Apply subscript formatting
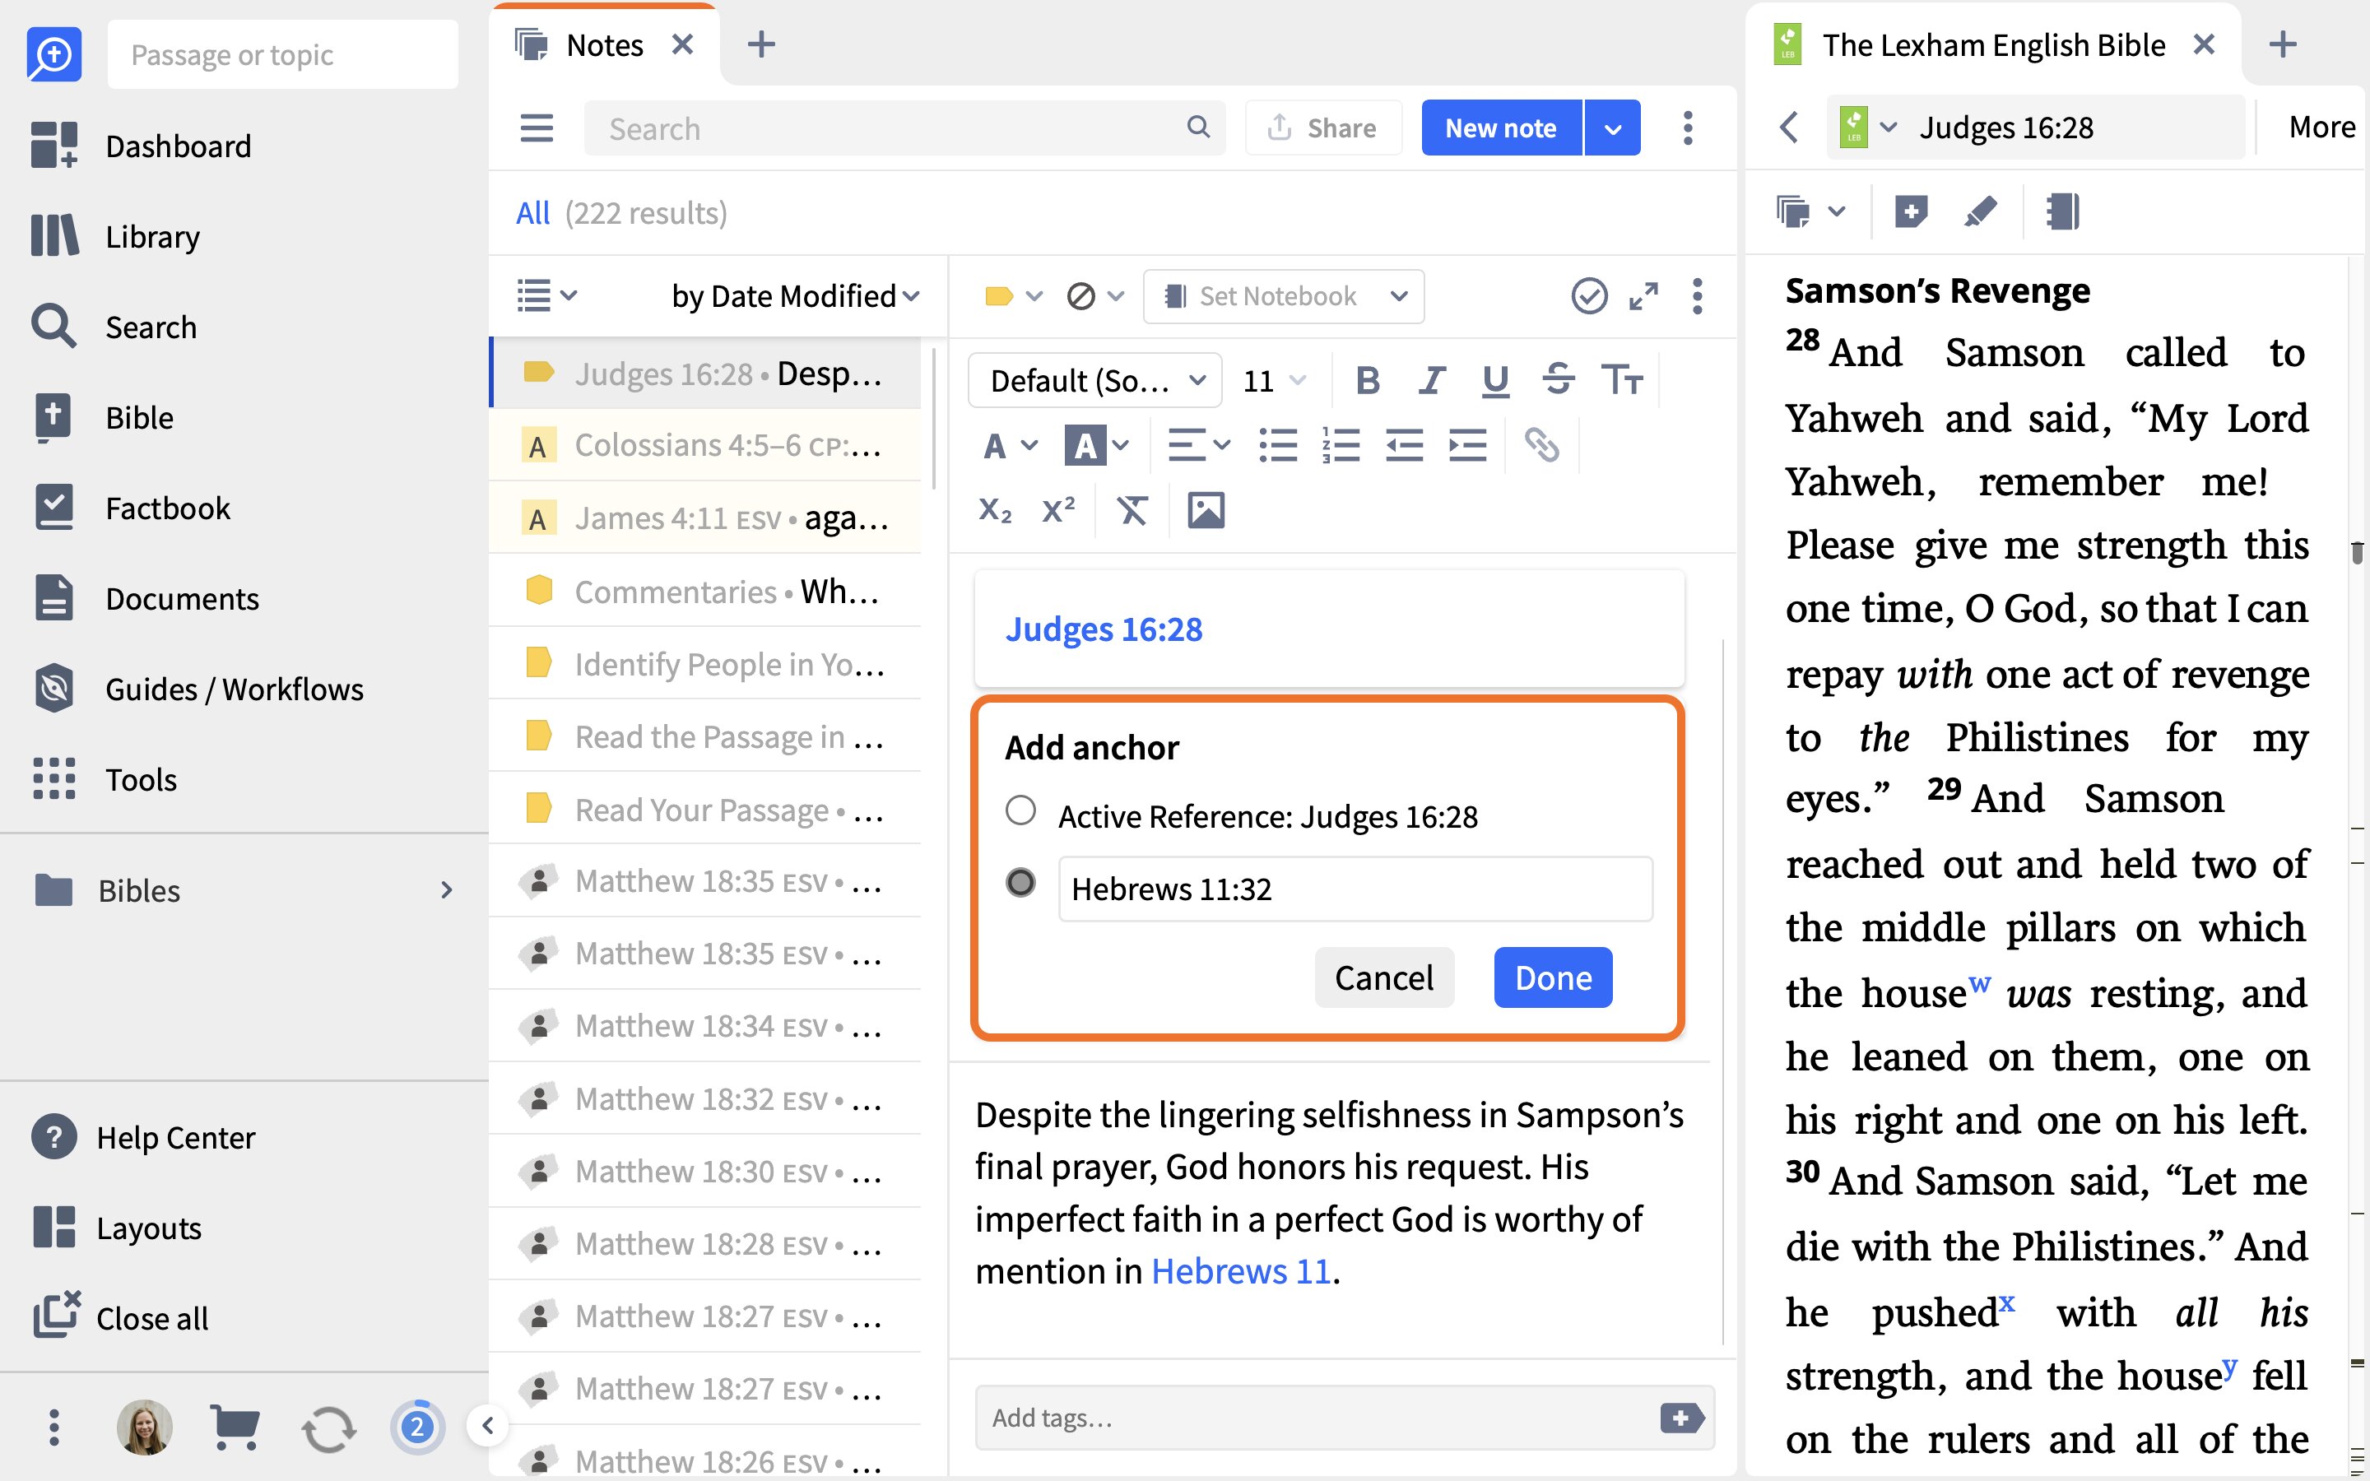 point(994,510)
